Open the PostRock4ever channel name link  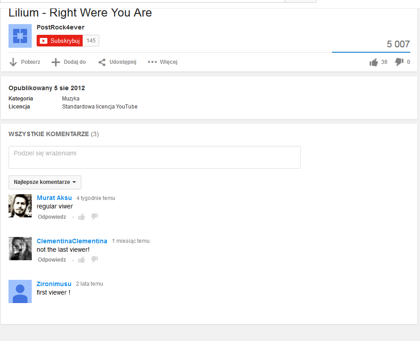point(60,27)
